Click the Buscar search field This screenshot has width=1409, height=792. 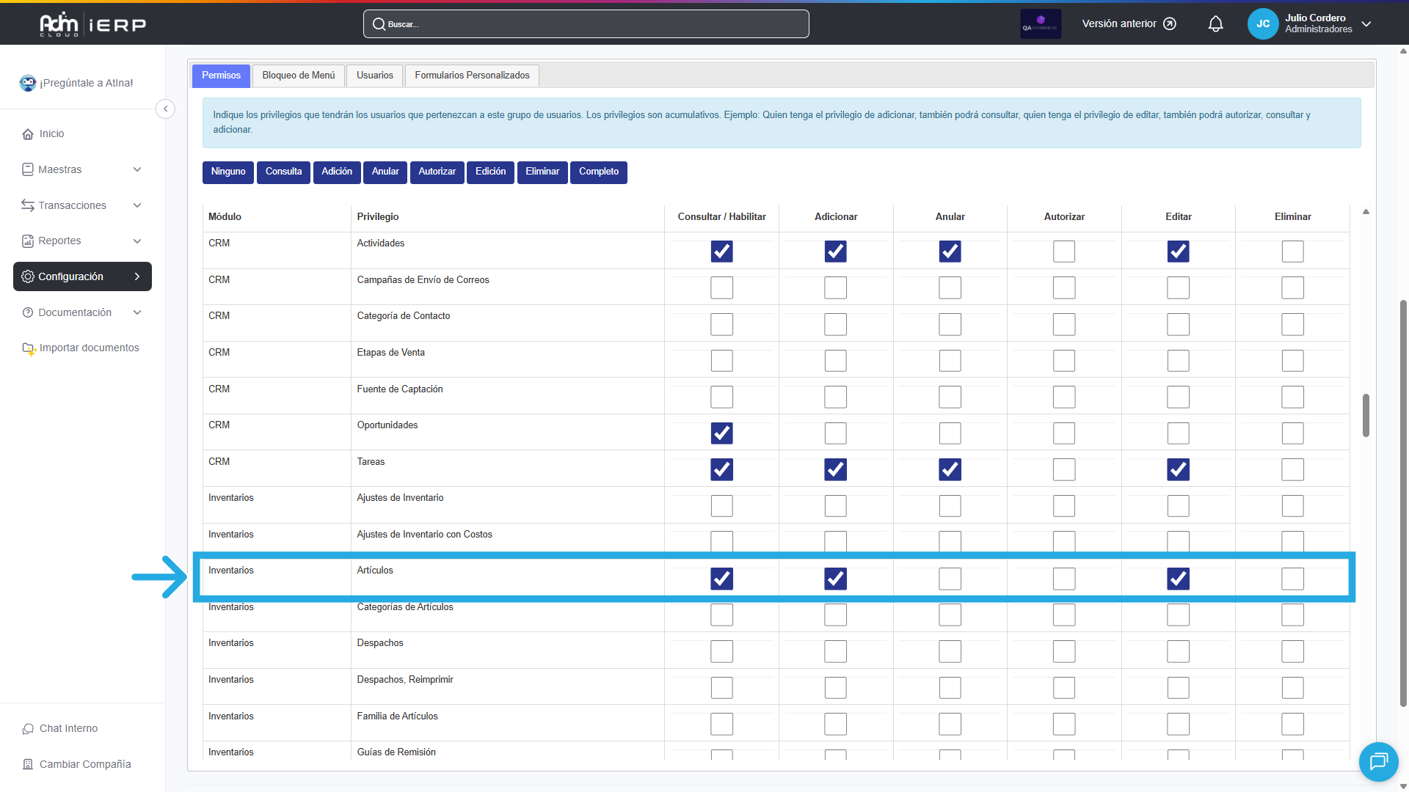pos(586,24)
